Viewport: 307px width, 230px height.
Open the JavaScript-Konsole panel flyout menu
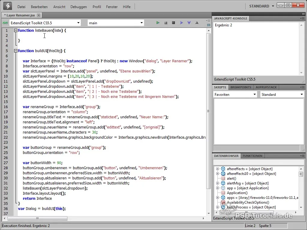pyautogui.click(x=302, y=18)
